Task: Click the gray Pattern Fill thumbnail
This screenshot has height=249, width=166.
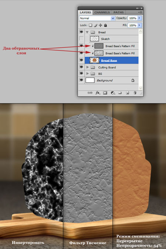Action: [x=99, y=46]
